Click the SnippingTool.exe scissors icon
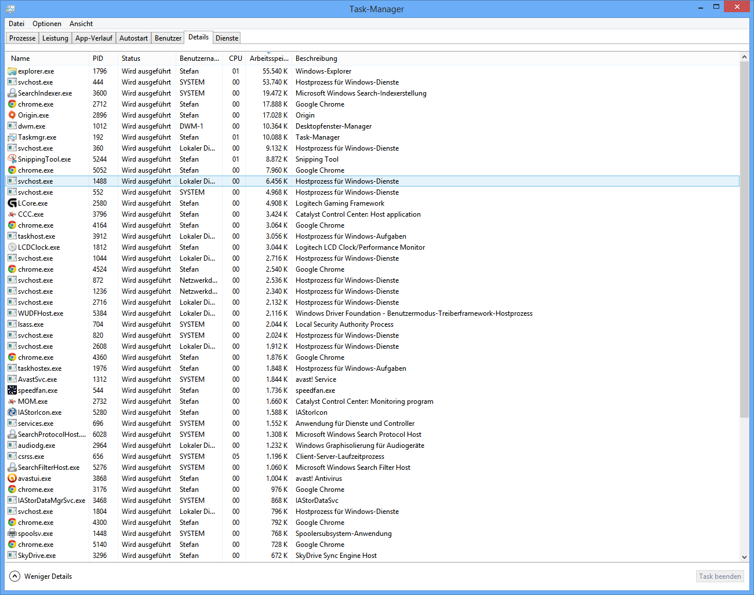The height and width of the screenshot is (595, 754). tap(12, 159)
